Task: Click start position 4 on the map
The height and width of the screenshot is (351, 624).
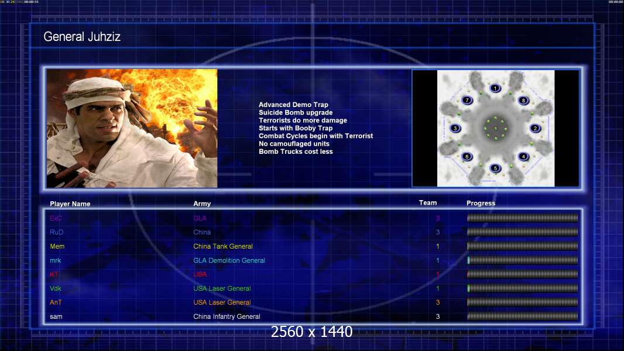Action: pyautogui.click(x=523, y=157)
